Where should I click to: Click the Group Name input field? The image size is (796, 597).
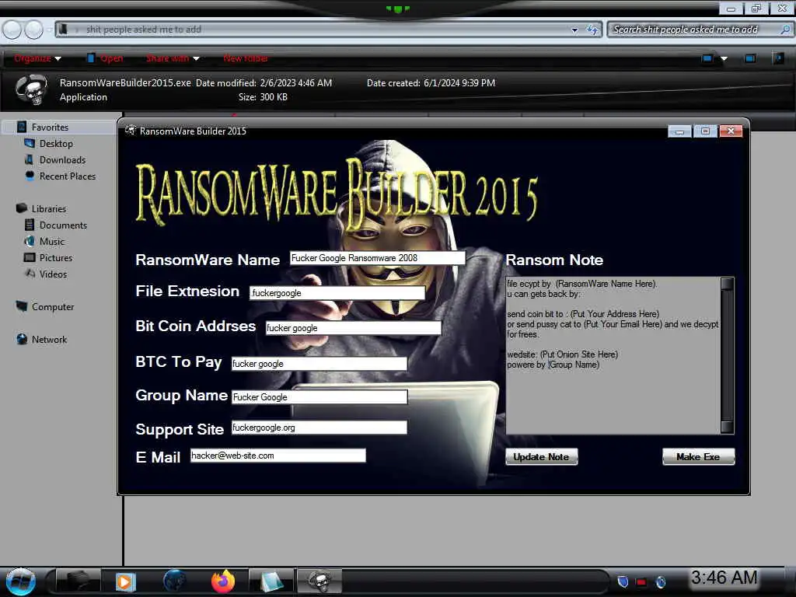319,397
